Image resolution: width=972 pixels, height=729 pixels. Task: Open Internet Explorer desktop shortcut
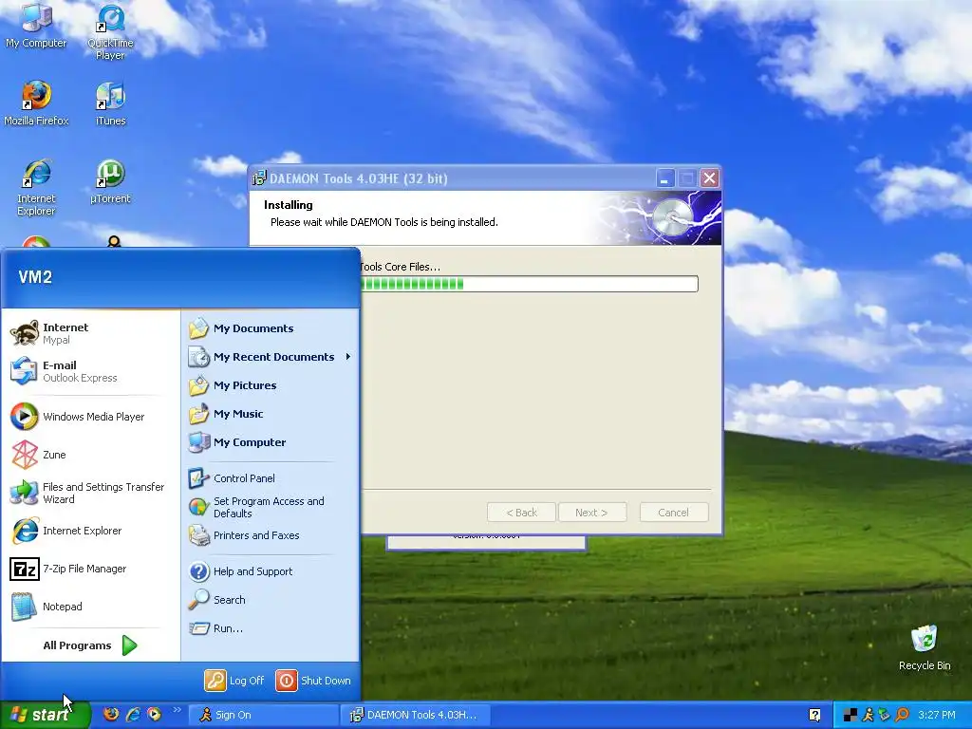coord(36,187)
